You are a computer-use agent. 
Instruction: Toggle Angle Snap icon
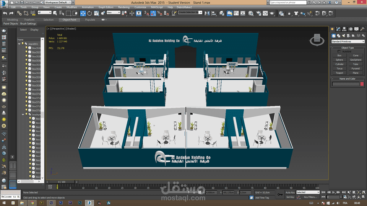click(x=153, y=13)
